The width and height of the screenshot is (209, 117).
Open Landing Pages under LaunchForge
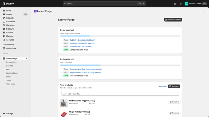(12, 73)
